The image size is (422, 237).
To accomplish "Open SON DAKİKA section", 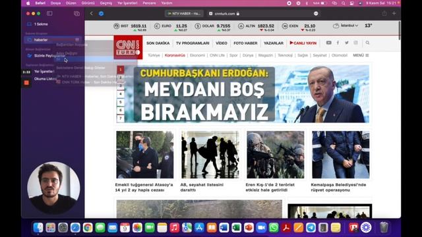I will [x=158, y=43].
